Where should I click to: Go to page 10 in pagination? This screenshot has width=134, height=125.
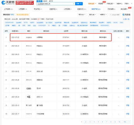[x=119, y=122]
